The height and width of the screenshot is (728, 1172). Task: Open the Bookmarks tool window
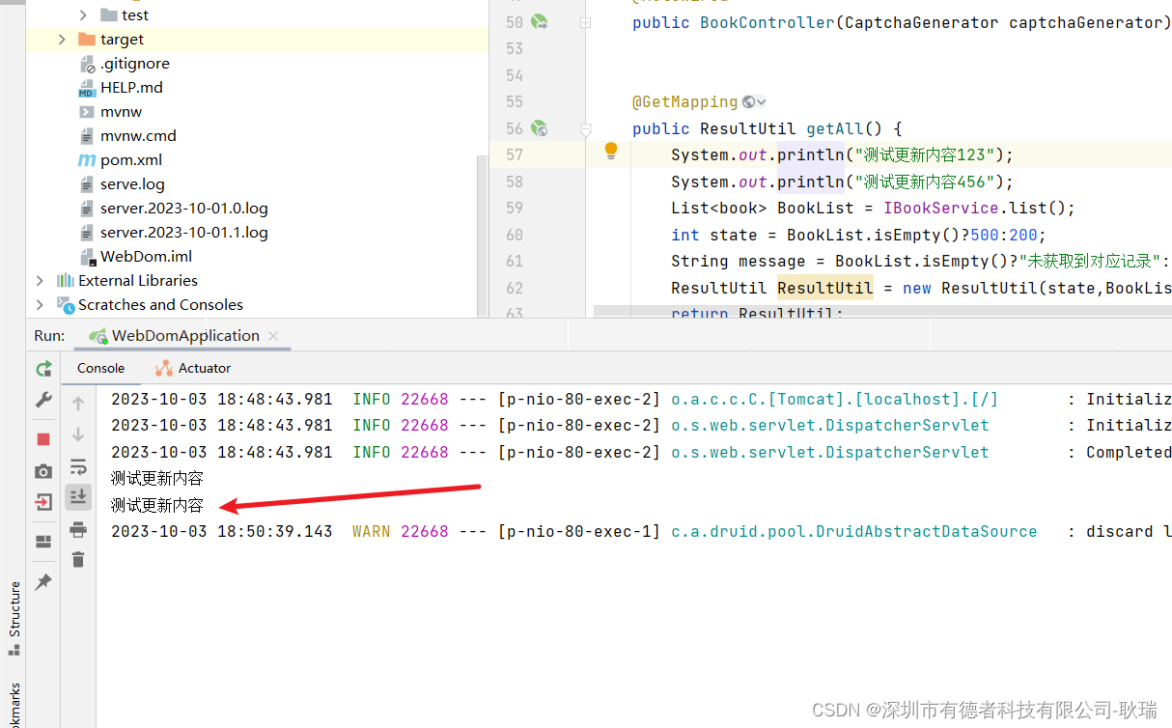pyautogui.click(x=14, y=705)
